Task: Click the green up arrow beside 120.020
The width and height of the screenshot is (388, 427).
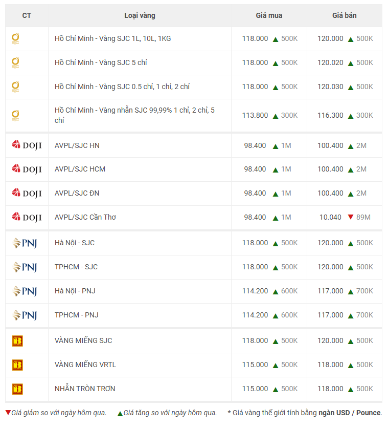Action: pos(351,63)
